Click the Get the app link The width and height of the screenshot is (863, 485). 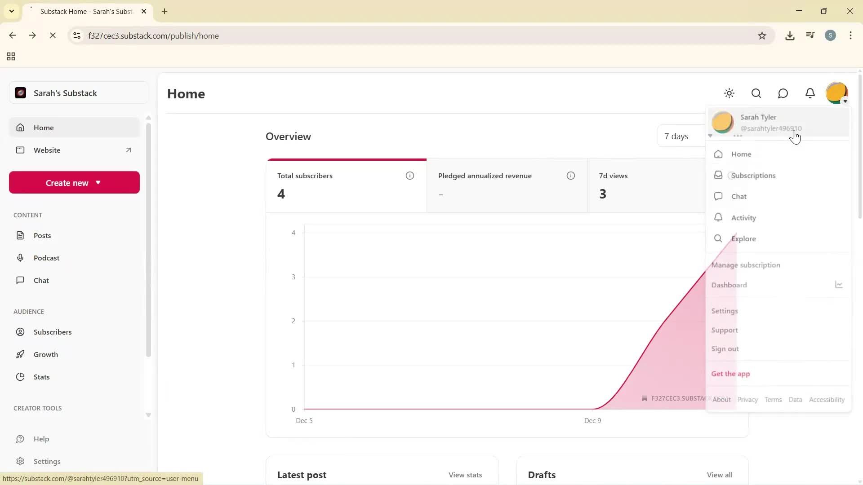[x=730, y=374]
